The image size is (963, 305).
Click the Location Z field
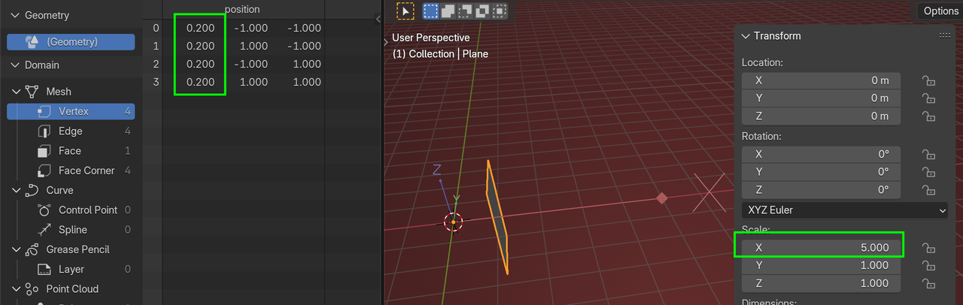[x=822, y=116]
